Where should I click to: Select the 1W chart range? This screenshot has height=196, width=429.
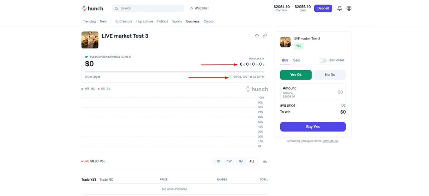pyautogui.click(x=229, y=161)
